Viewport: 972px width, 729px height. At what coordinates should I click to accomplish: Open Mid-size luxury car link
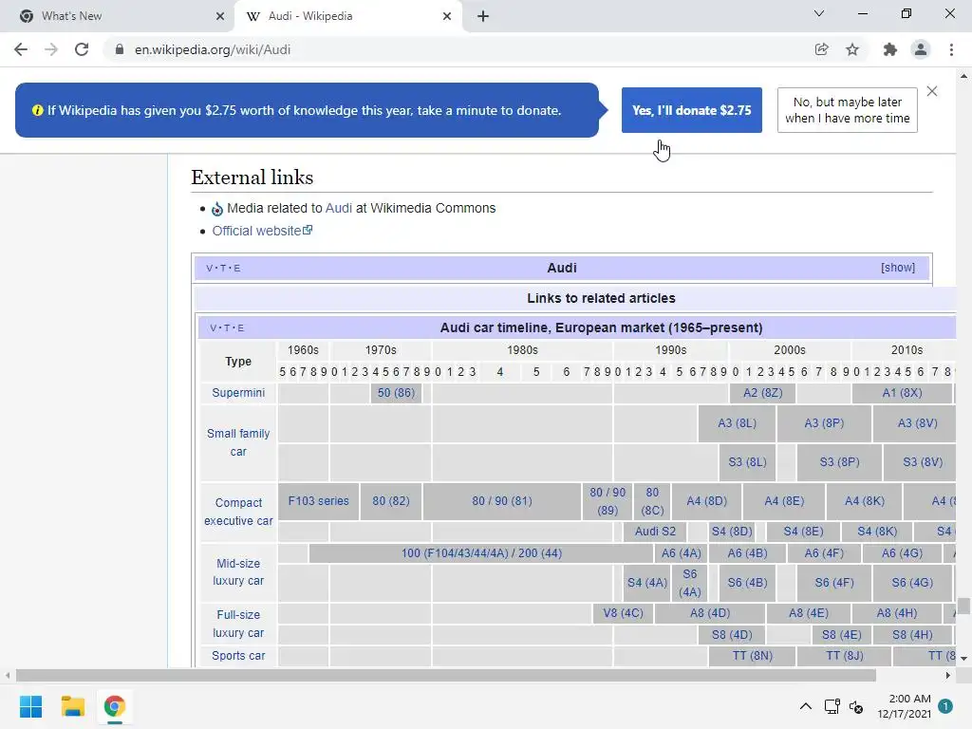(238, 572)
